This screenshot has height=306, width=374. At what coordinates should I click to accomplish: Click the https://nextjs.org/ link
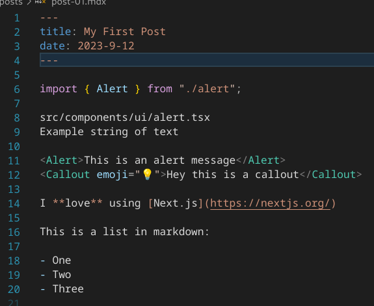[x=270, y=203]
